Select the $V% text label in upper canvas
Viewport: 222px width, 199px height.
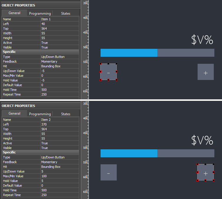[202, 40]
